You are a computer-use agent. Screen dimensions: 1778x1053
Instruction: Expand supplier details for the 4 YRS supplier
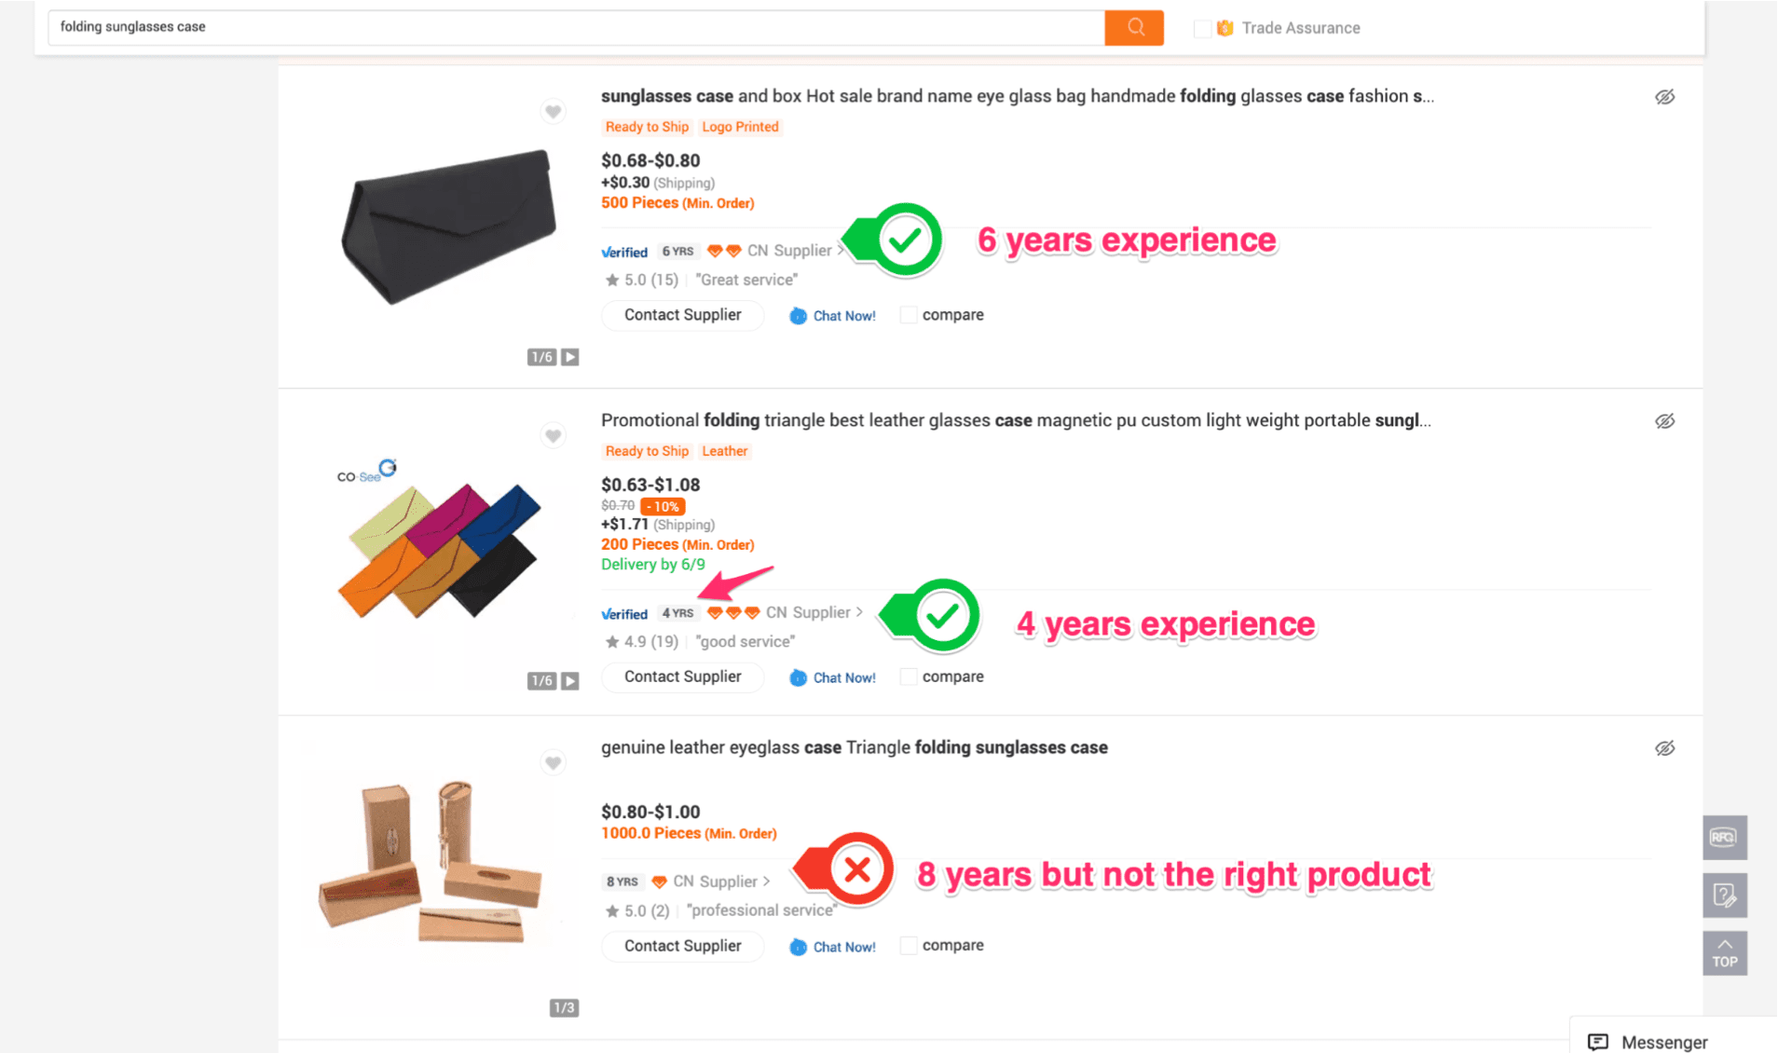860,612
